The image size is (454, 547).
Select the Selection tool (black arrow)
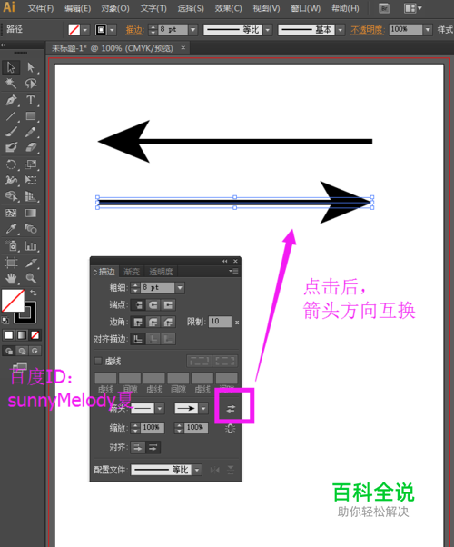pyautogui.click(x=11, y=67)
